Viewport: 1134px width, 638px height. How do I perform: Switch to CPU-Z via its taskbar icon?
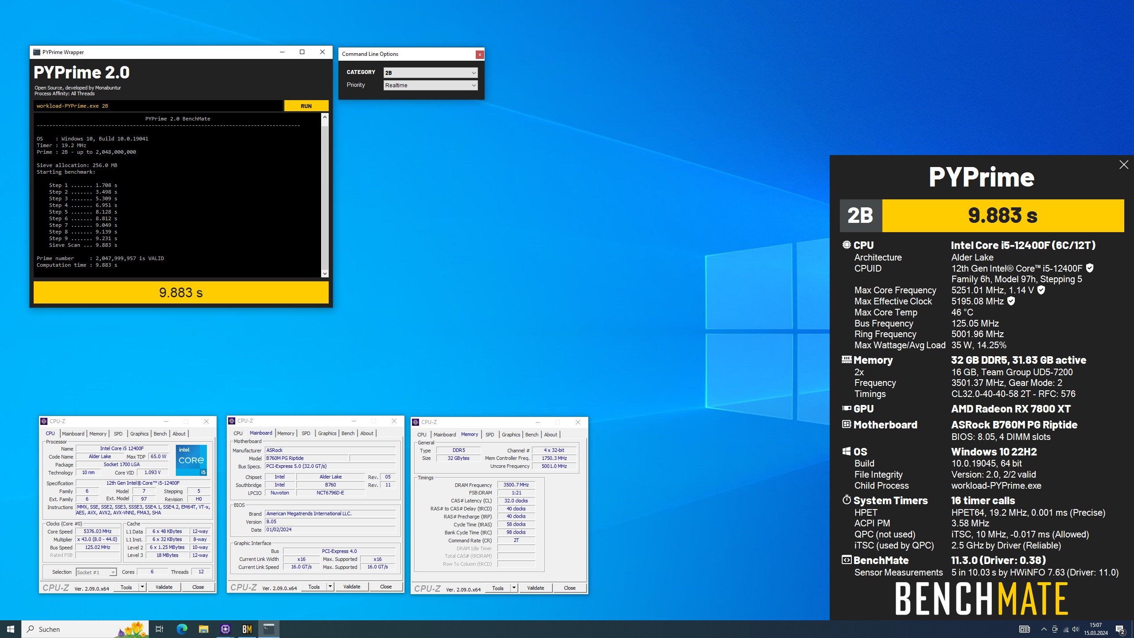click(225, 629)
